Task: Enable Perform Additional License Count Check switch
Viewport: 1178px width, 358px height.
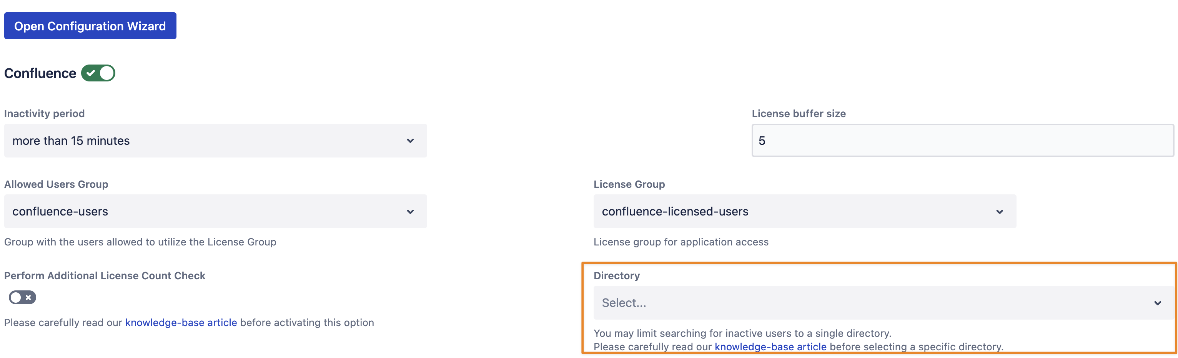Action: pyautogui.click(x=22, y=298)
